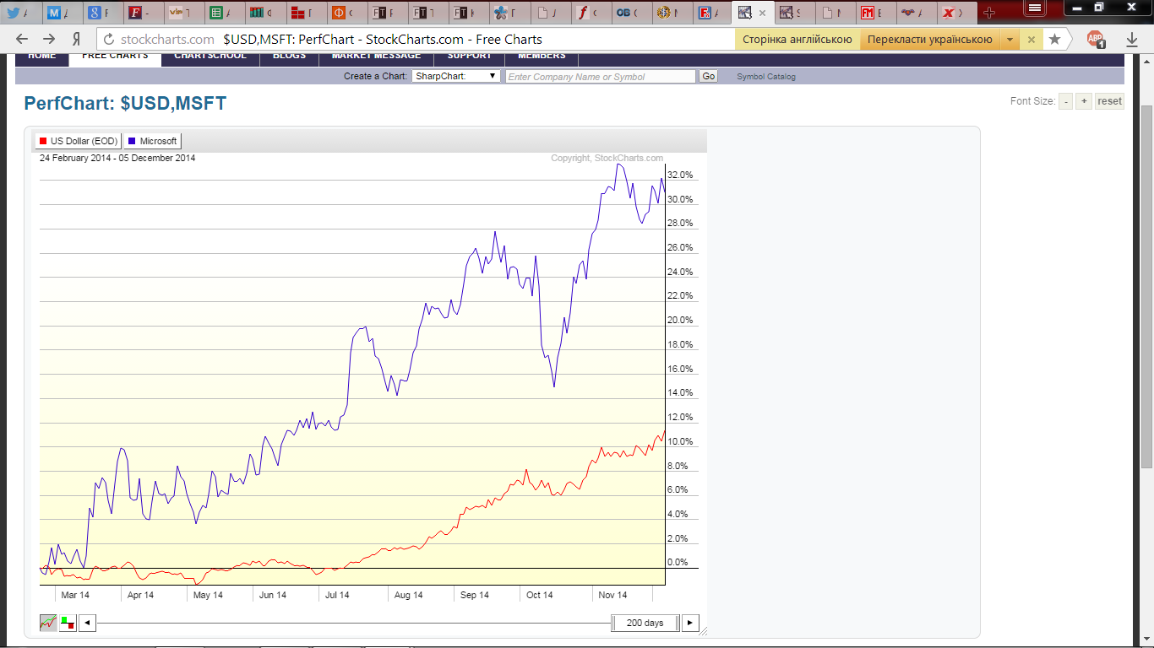Open the HOME navigation item
The height and width of the screenshot is (648, 1154).
[x=42, y=57]
